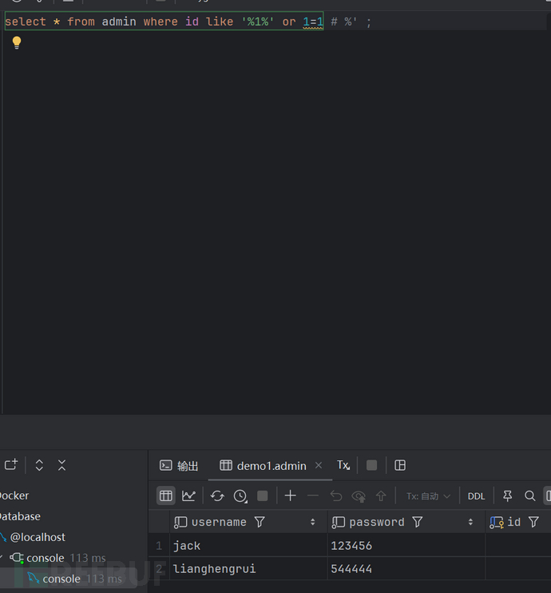Click the DDL button
551x593 pixels.
(x=476, y=495)
